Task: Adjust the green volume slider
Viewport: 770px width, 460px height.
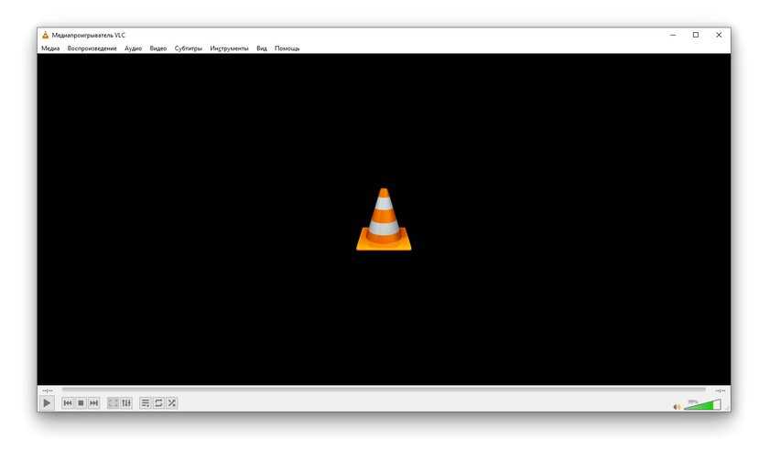Action: (701, 404)
